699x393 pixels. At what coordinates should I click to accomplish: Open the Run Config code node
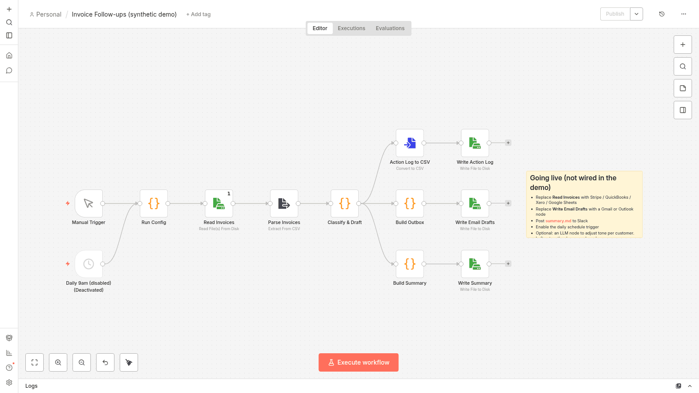(154, 203)
